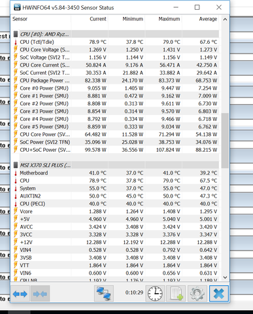Click the CPU [#0] AMD Ryzen chip icon
Viewport: 253px width, 314px height.
tap(16, 34)
